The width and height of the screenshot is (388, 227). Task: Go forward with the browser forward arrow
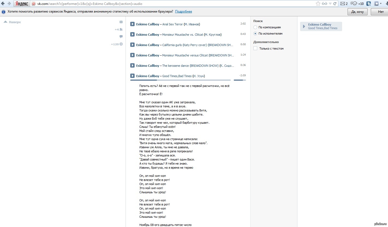coord(9,4)
